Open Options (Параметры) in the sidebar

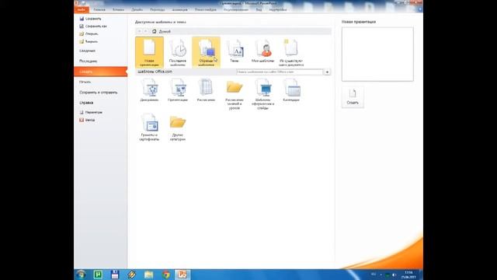(x=91, y=112)
